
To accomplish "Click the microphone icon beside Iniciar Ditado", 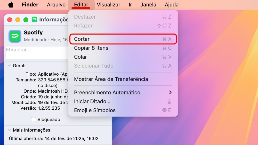I will click(170, 101).
